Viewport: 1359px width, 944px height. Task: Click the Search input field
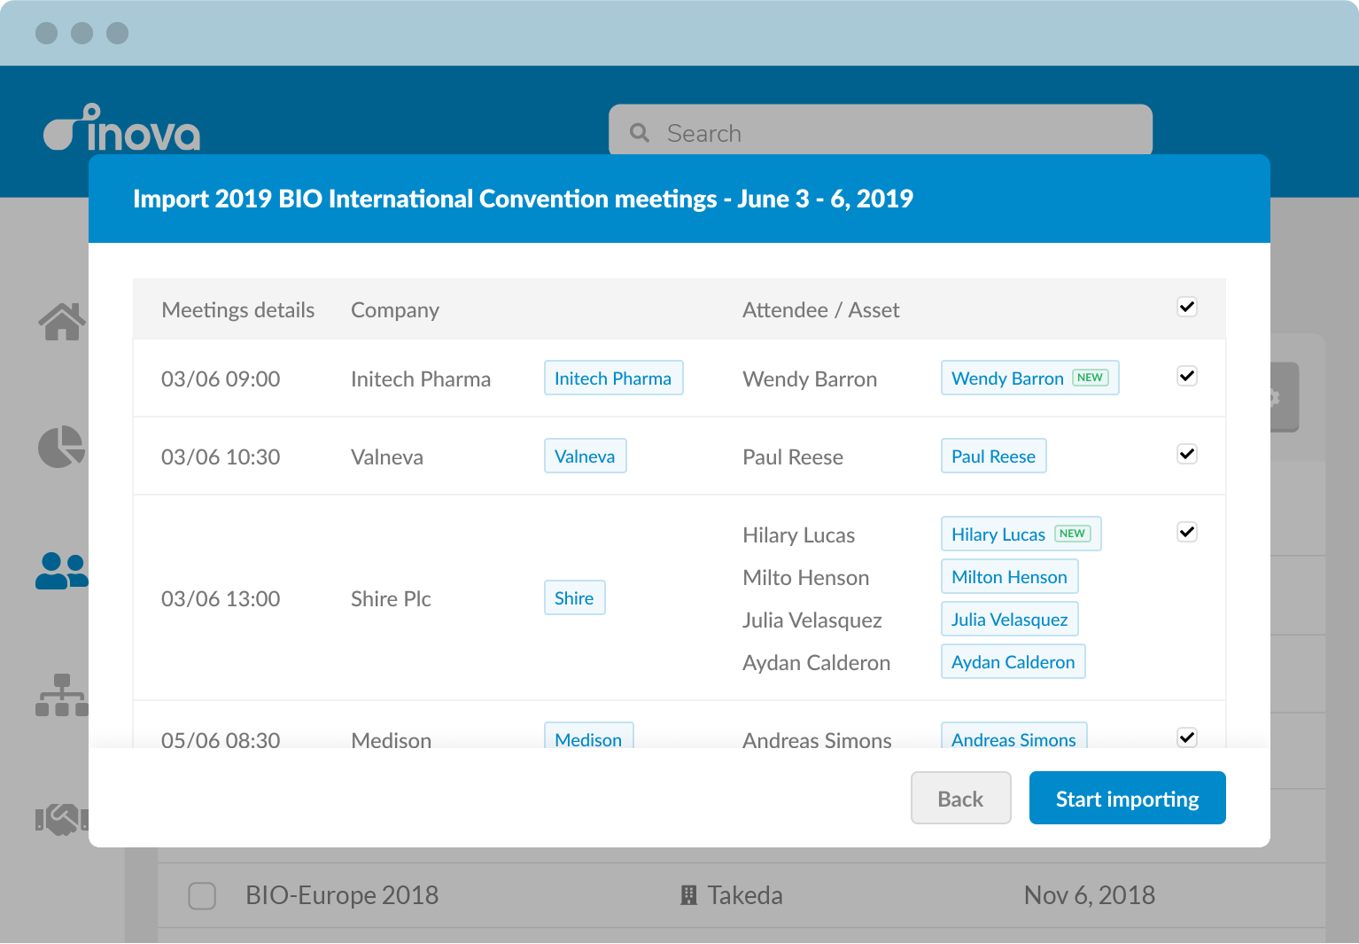[881, 131]
